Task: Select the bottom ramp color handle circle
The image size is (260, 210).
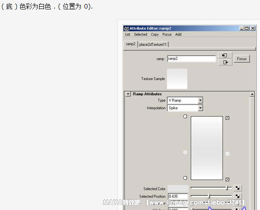Action: point(185,178)
